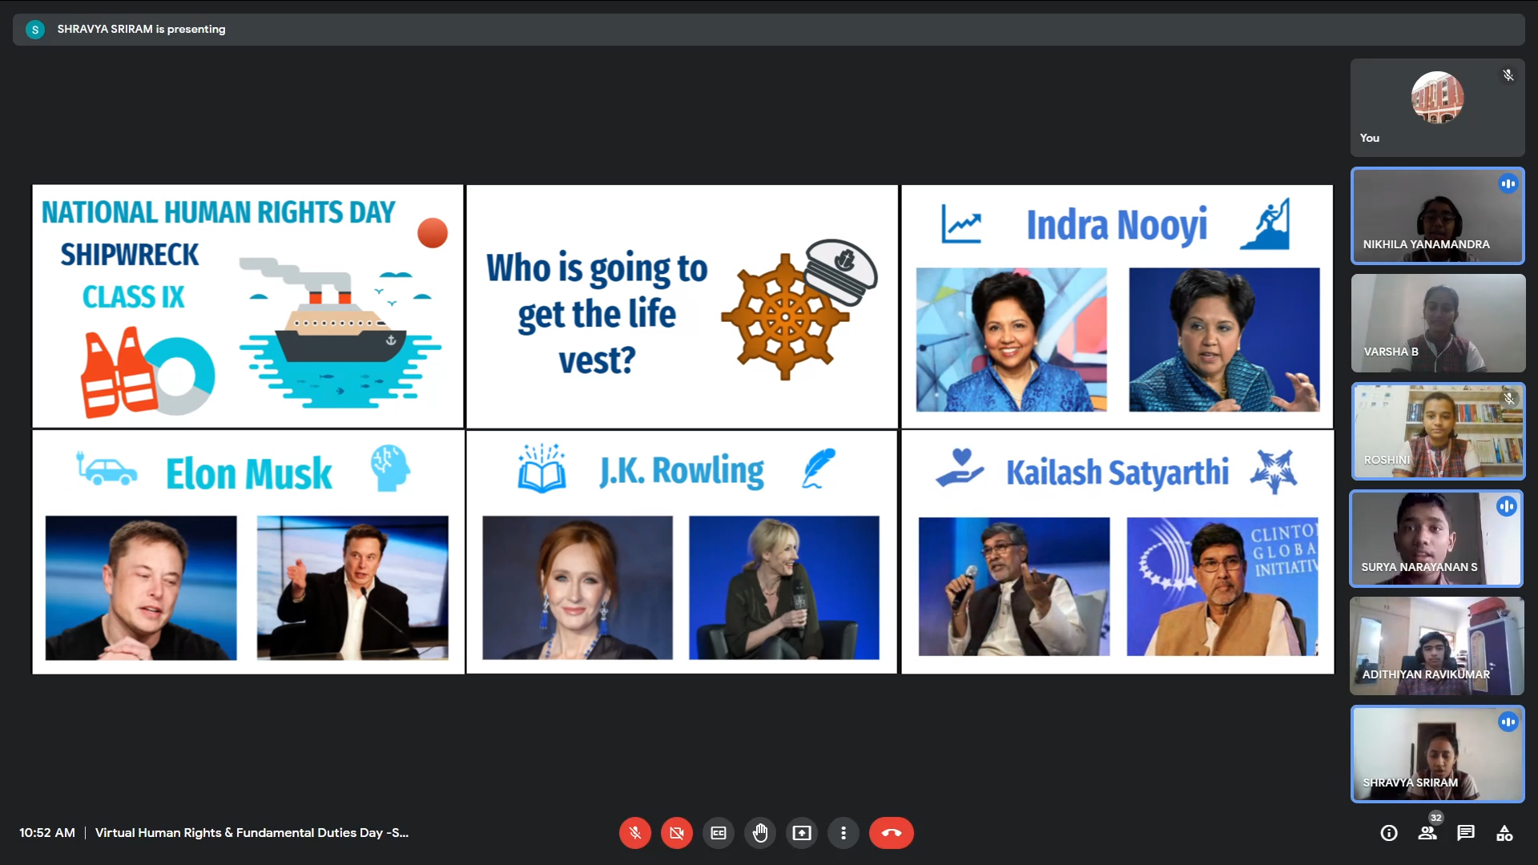Show the participants list with 32 badge
Viewport: 1538px width, 865px height.
[x=1427, y=833]
